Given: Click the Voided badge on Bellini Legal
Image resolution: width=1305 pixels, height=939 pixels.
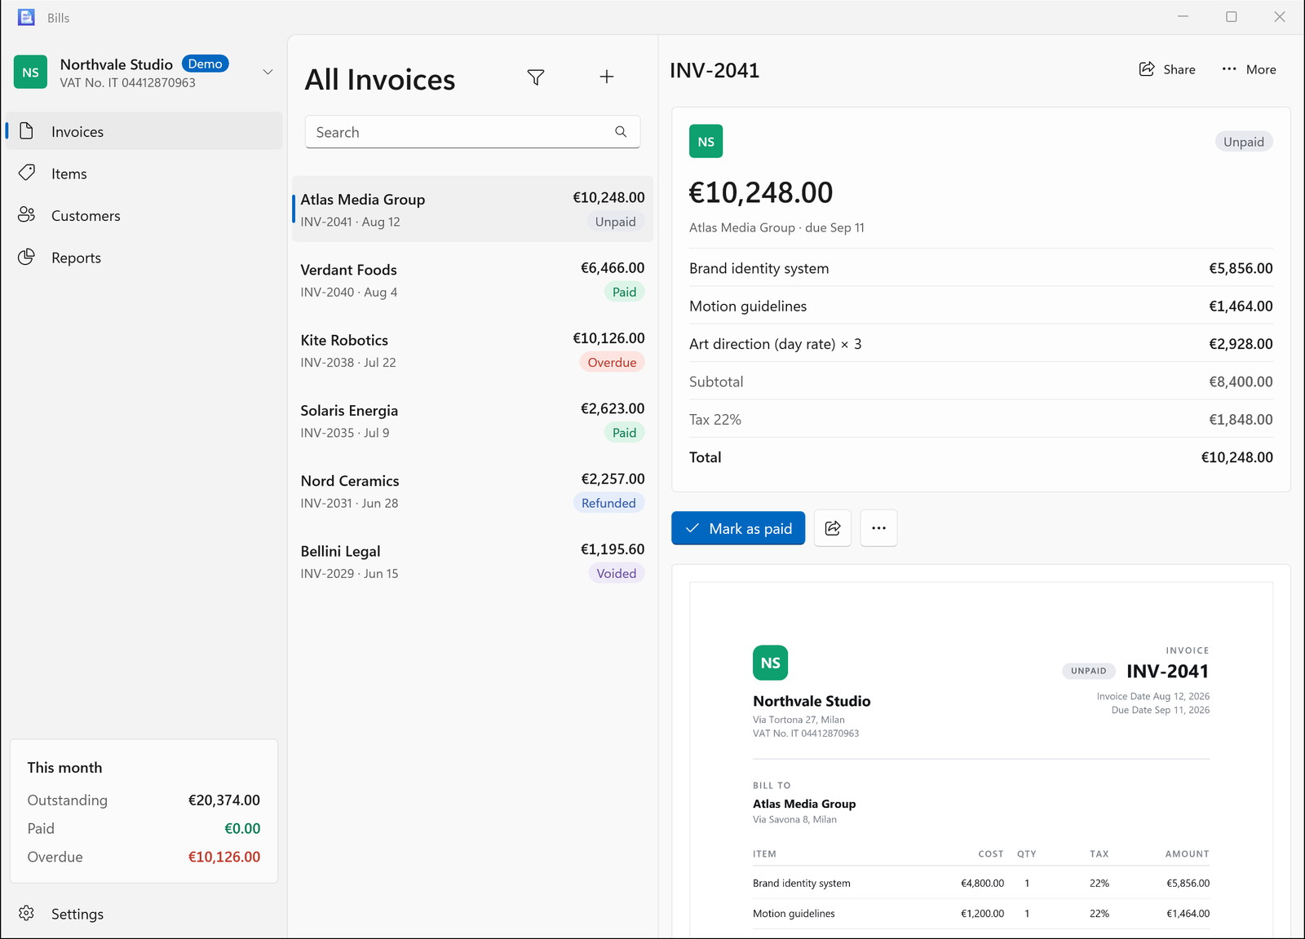Looking at the screenshot, I should pos(616,573).
